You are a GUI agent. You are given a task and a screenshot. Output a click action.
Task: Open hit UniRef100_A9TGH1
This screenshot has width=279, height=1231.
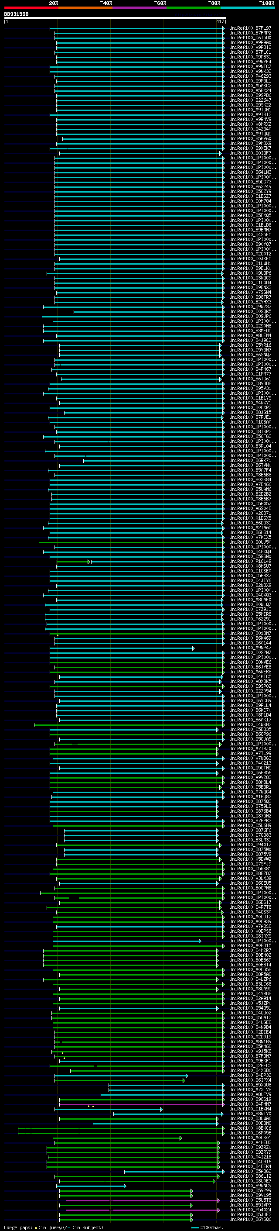(x=250, y=110)
